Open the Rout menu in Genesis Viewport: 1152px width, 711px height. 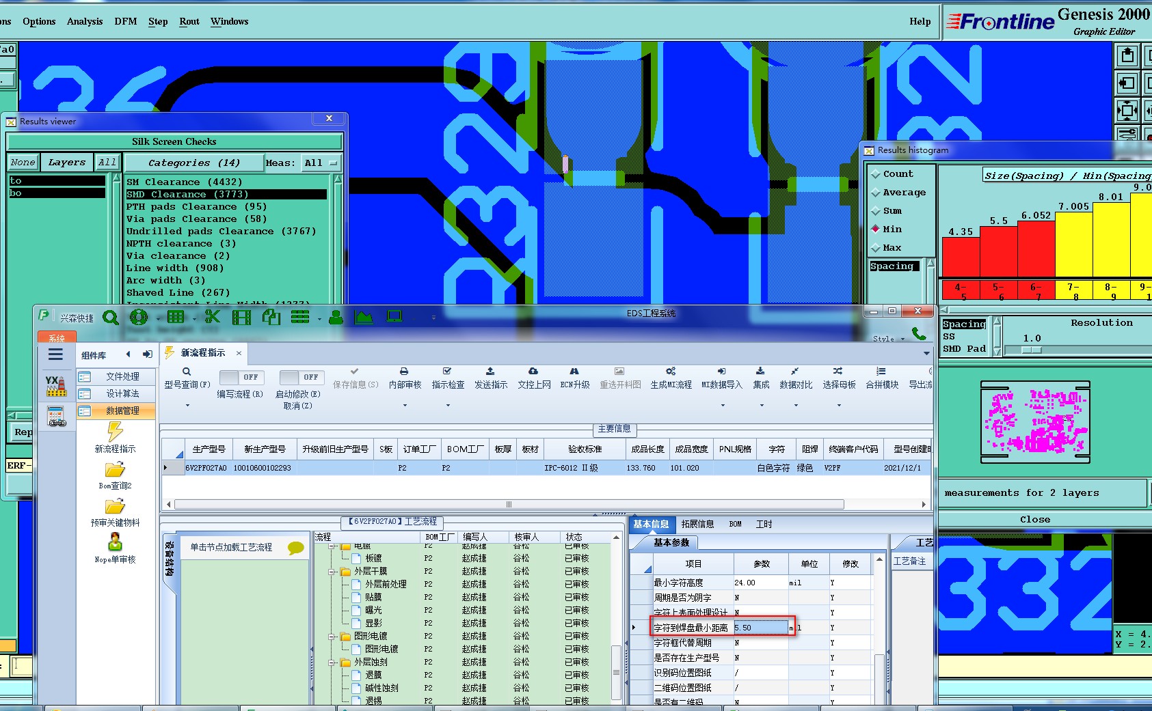coord(189,22)
